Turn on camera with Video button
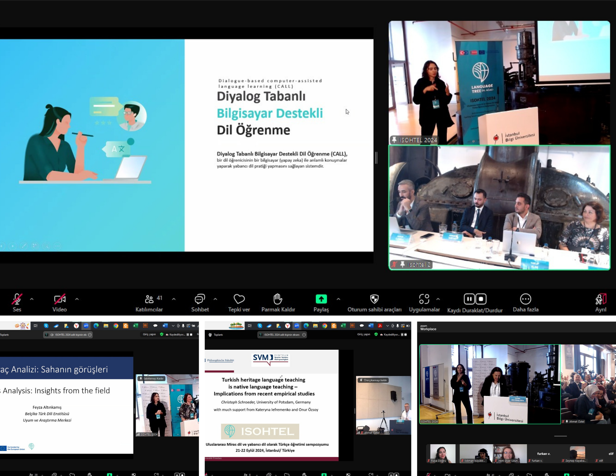 tap(59, 299)
